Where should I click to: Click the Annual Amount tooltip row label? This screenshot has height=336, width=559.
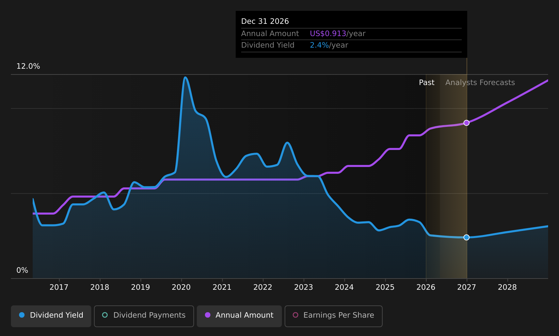coord(270,34)
